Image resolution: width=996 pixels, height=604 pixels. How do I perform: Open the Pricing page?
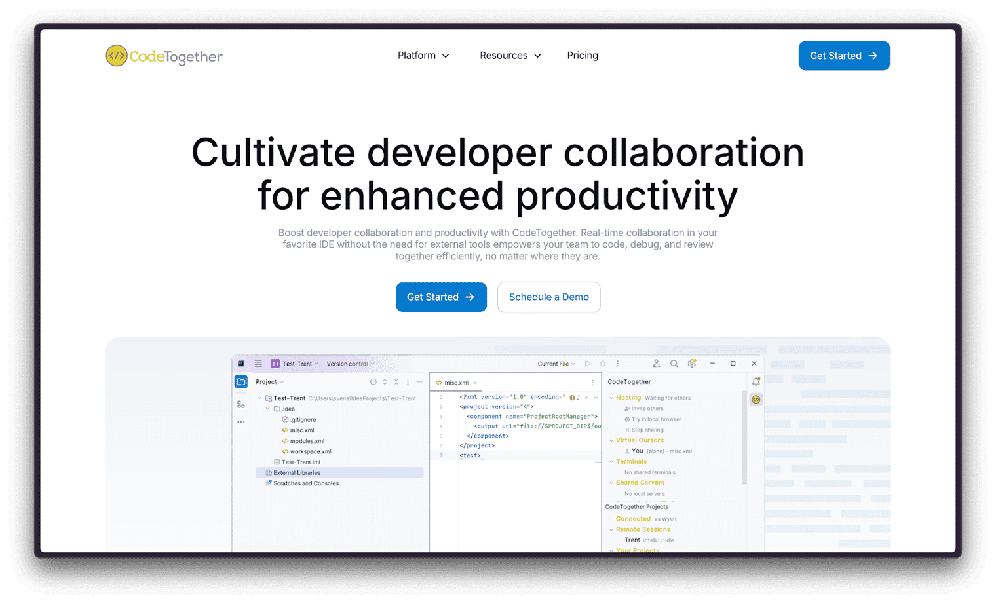(583, 56)
